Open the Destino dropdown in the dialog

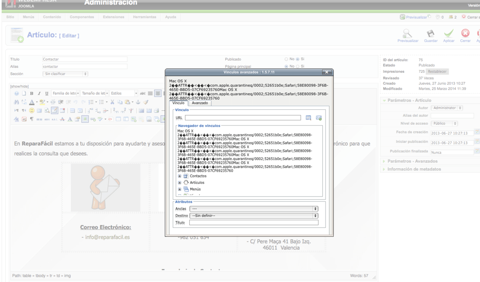(254, 216)
